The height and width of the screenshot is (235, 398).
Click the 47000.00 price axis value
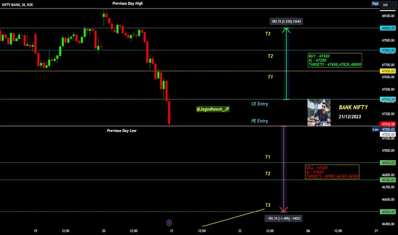point(388,150)
